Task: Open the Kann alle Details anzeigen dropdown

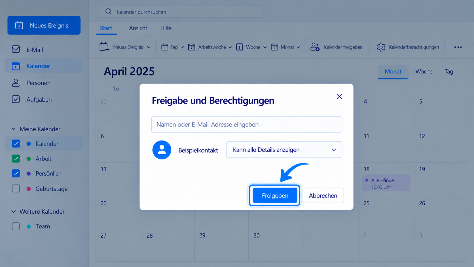Action: pyautogui.click(x=284, y=150)
